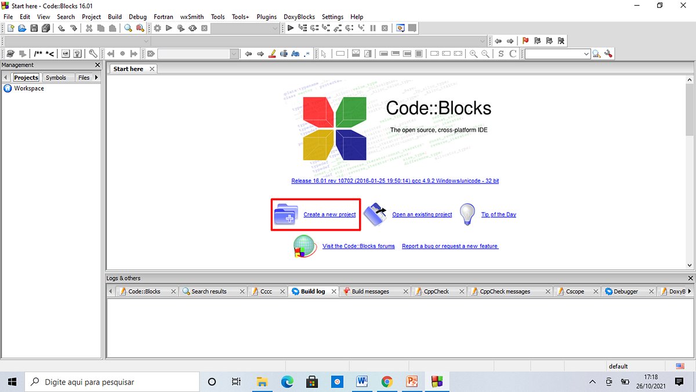
Task: View the Tip of the Day
Action: [498, 214]
